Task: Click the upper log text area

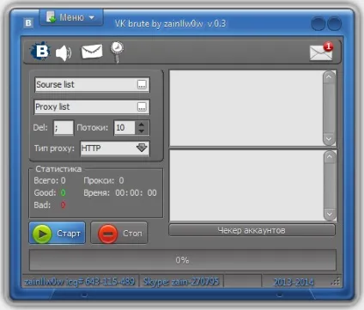Action: pyautogui.click(x=246, y=108)
